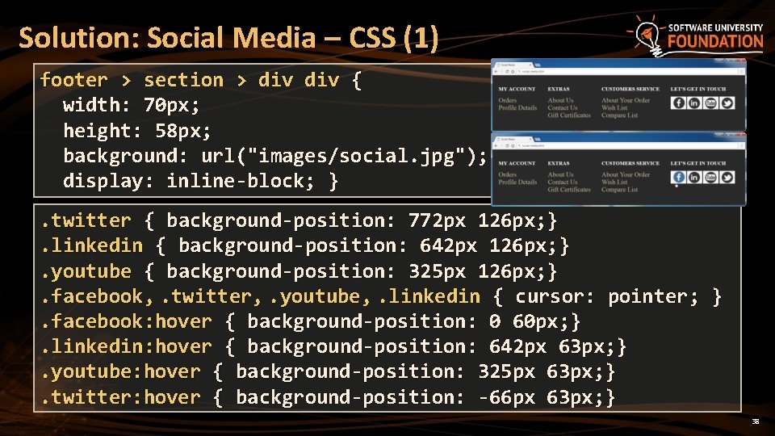
Task: Open About Us link in lower browser
Action: point(560,174)
